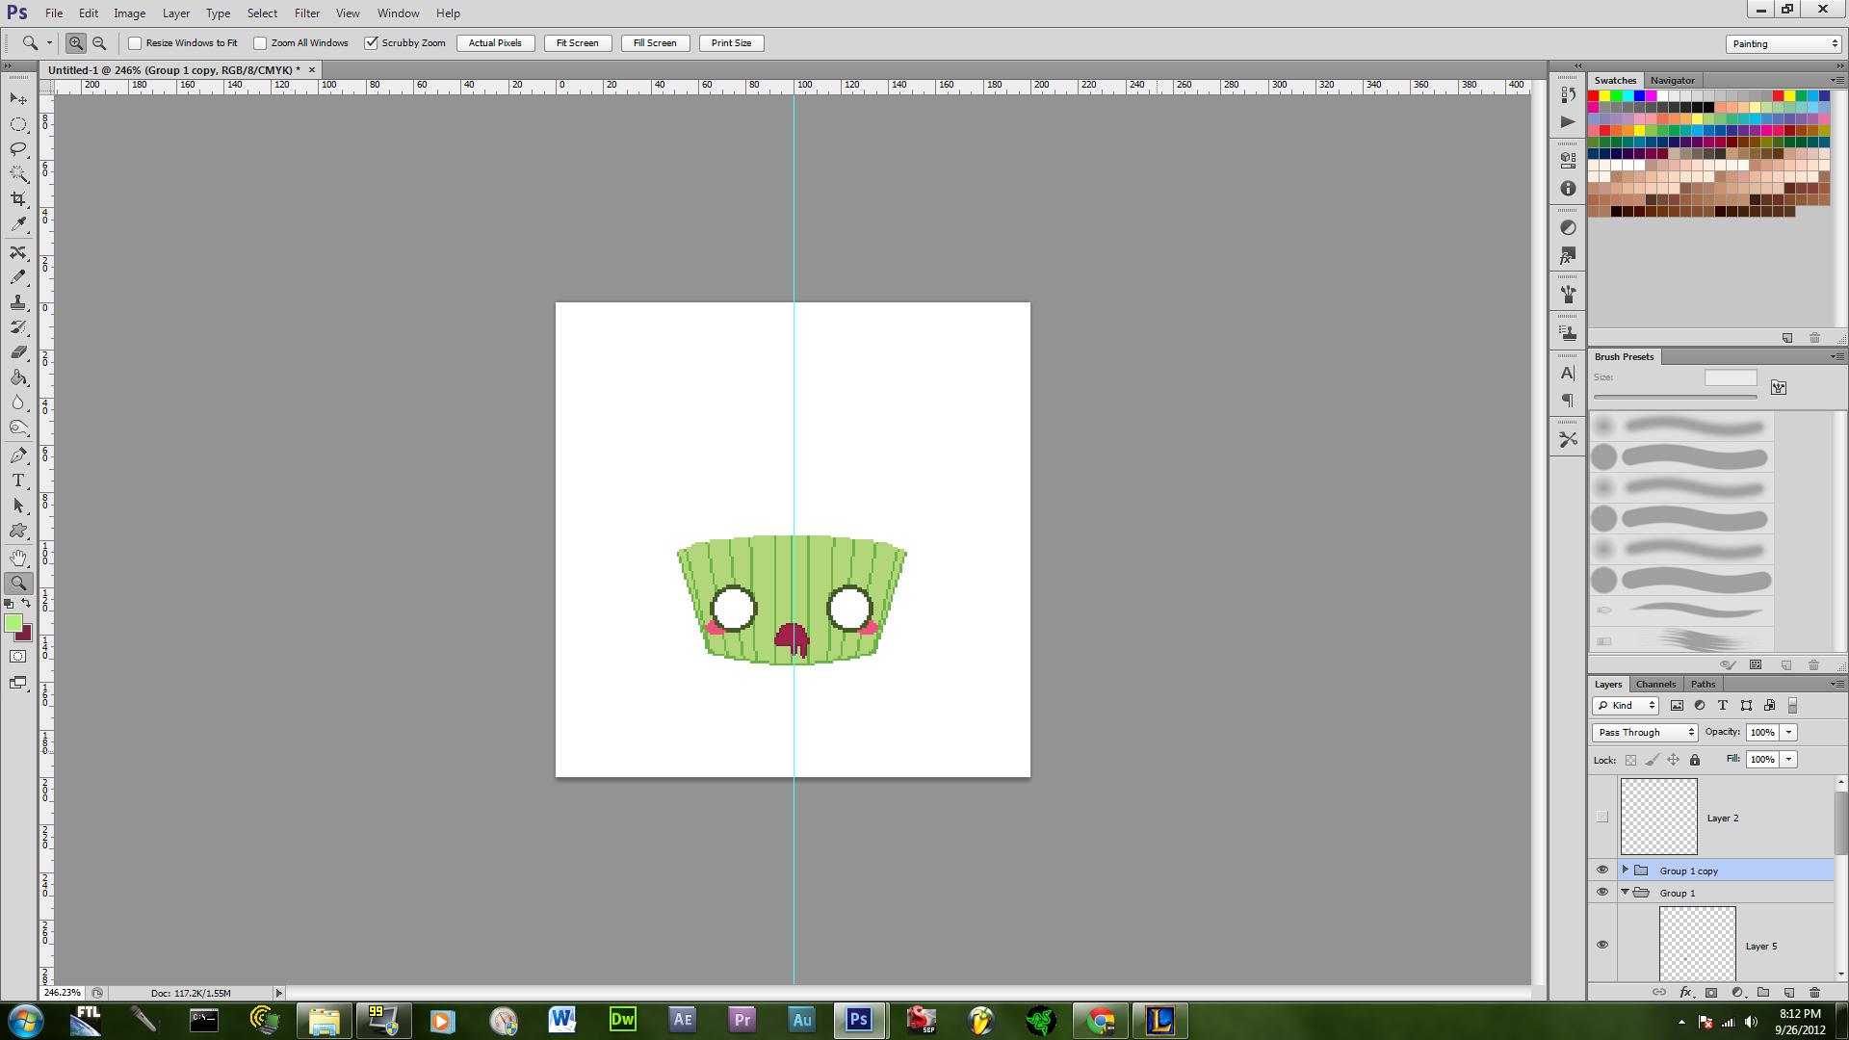Open Pass Through blend mode dropdown
Image resolution: width=1849 pixels, height=1040 pixels.
pyautogui.click(x=1645, y=732)
